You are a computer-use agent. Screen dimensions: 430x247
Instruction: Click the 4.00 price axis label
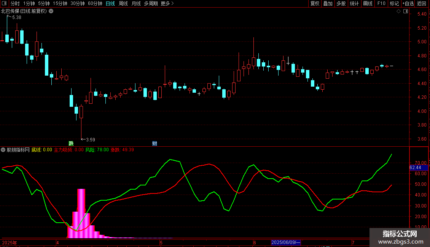(422, 111)
